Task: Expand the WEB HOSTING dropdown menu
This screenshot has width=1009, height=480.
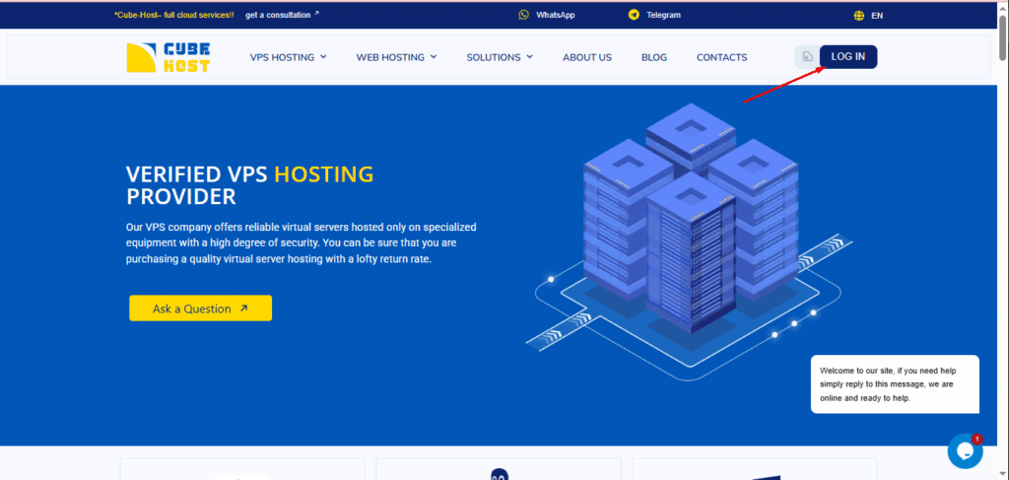Action: (x=396, y=57)
